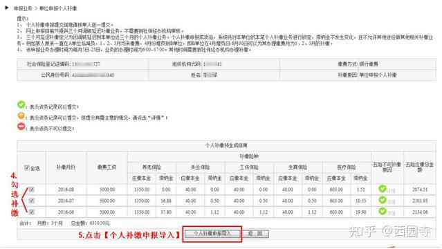Click the 单位申报个人补缴 breadcrumb text
This screenshot has height=249, width=442.
pyautogui.click(x=58, y=8)
